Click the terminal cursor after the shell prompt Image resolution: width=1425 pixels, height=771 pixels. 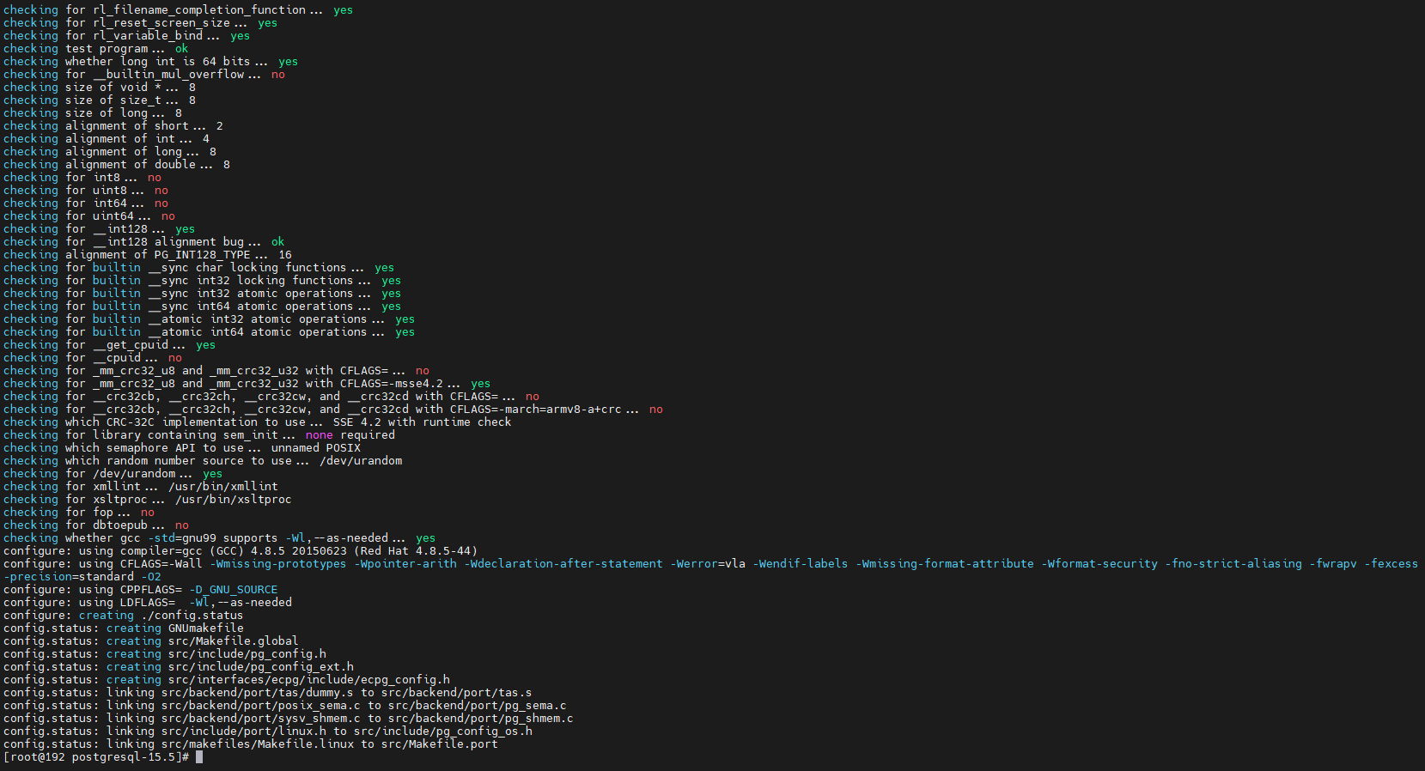pos(199,757)
